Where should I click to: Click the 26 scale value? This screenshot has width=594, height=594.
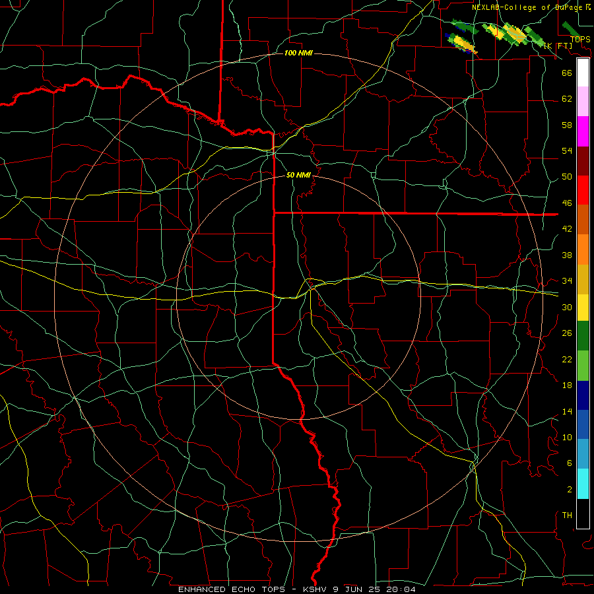(x=567, y=333)
